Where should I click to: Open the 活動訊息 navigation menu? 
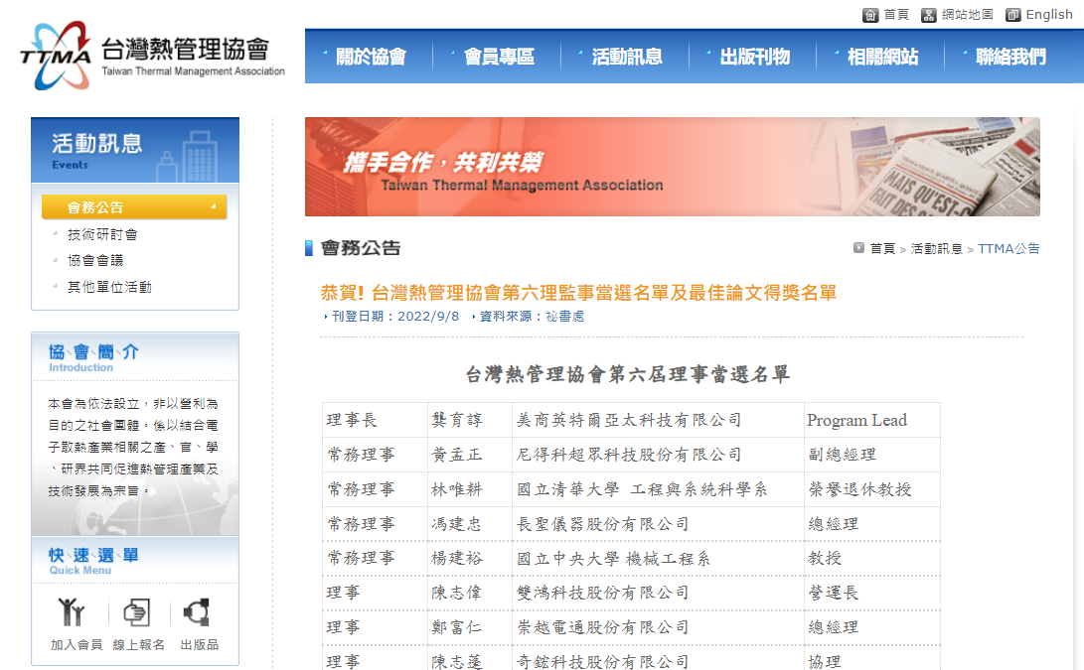(x=627, y=57)
